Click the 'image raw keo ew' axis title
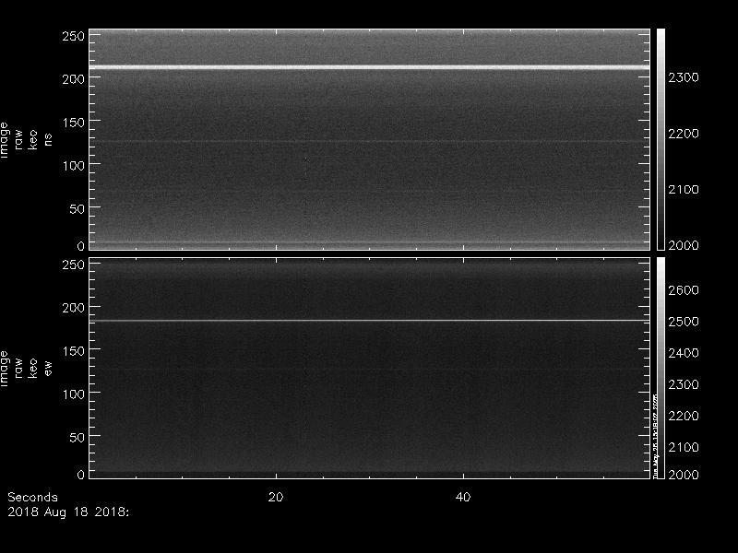738x553 pixels. 26,369
